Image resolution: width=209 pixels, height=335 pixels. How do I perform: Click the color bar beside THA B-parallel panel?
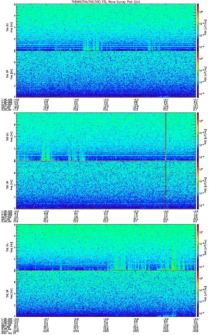(x=198, y=74)
